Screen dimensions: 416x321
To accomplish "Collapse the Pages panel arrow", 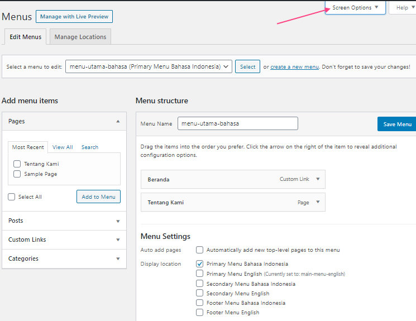I will click(x=118, y=121).
